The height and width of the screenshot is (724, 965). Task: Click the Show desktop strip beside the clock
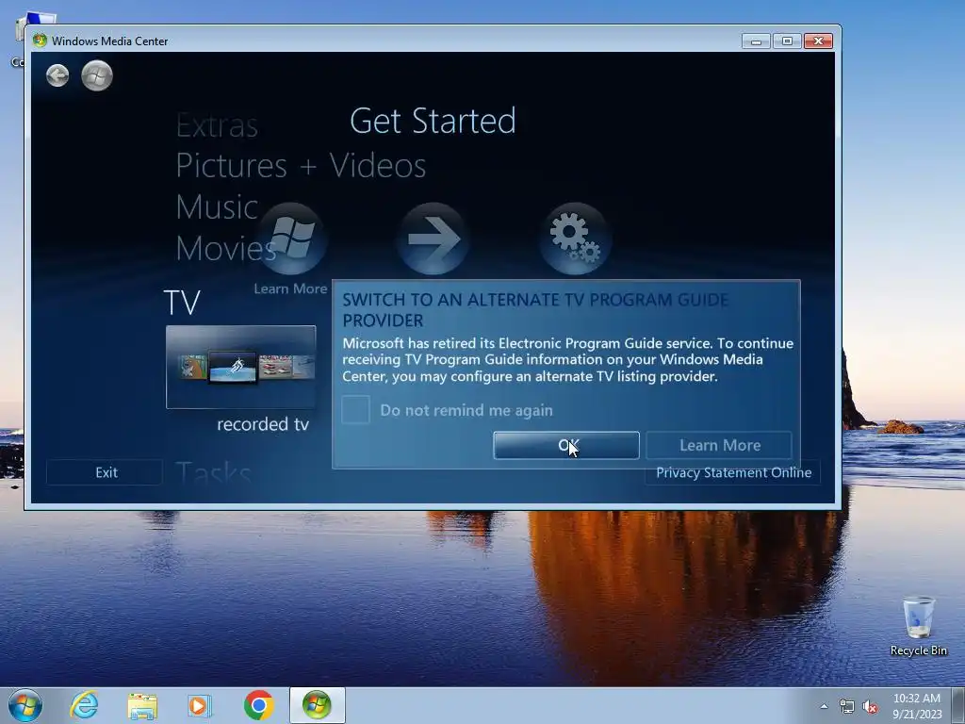958,705
